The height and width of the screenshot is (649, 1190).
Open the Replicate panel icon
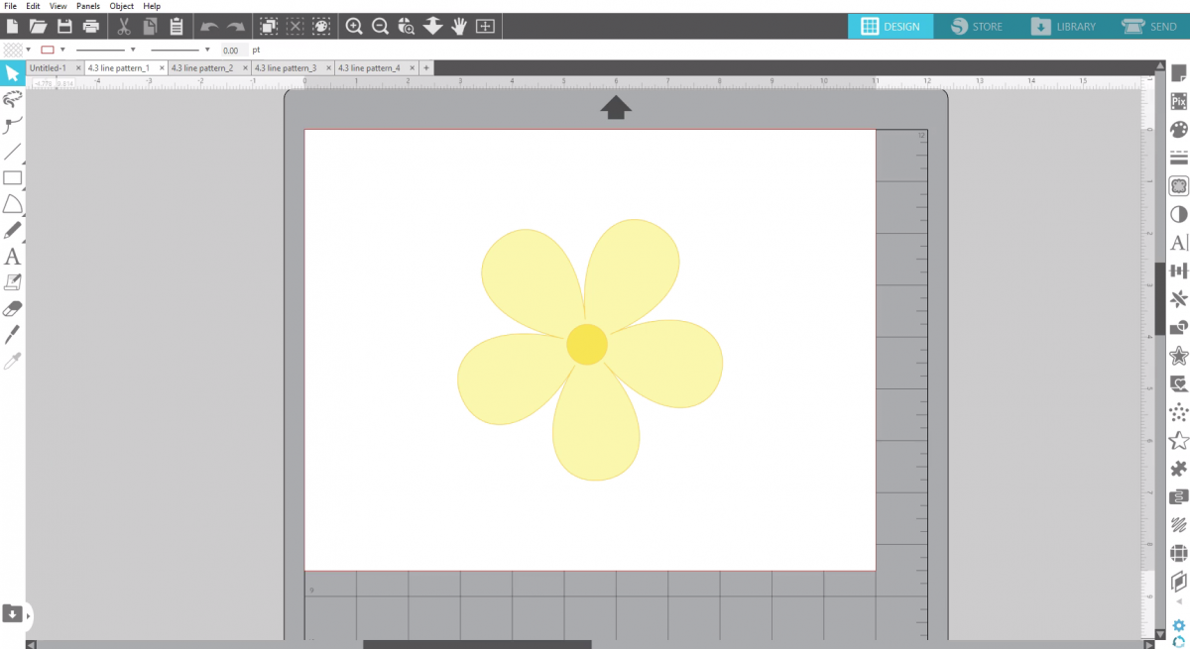point(1178,298)
